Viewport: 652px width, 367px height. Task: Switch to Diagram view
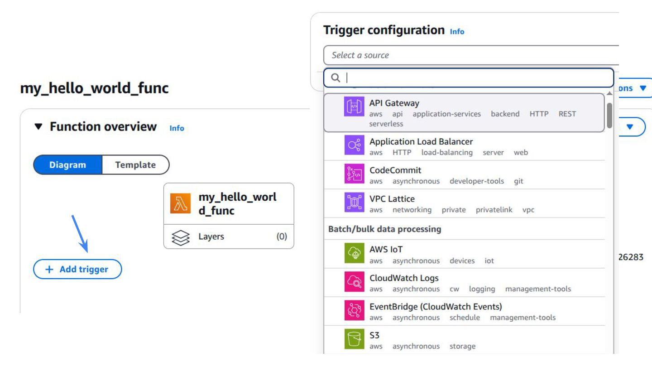pos(67,165)
